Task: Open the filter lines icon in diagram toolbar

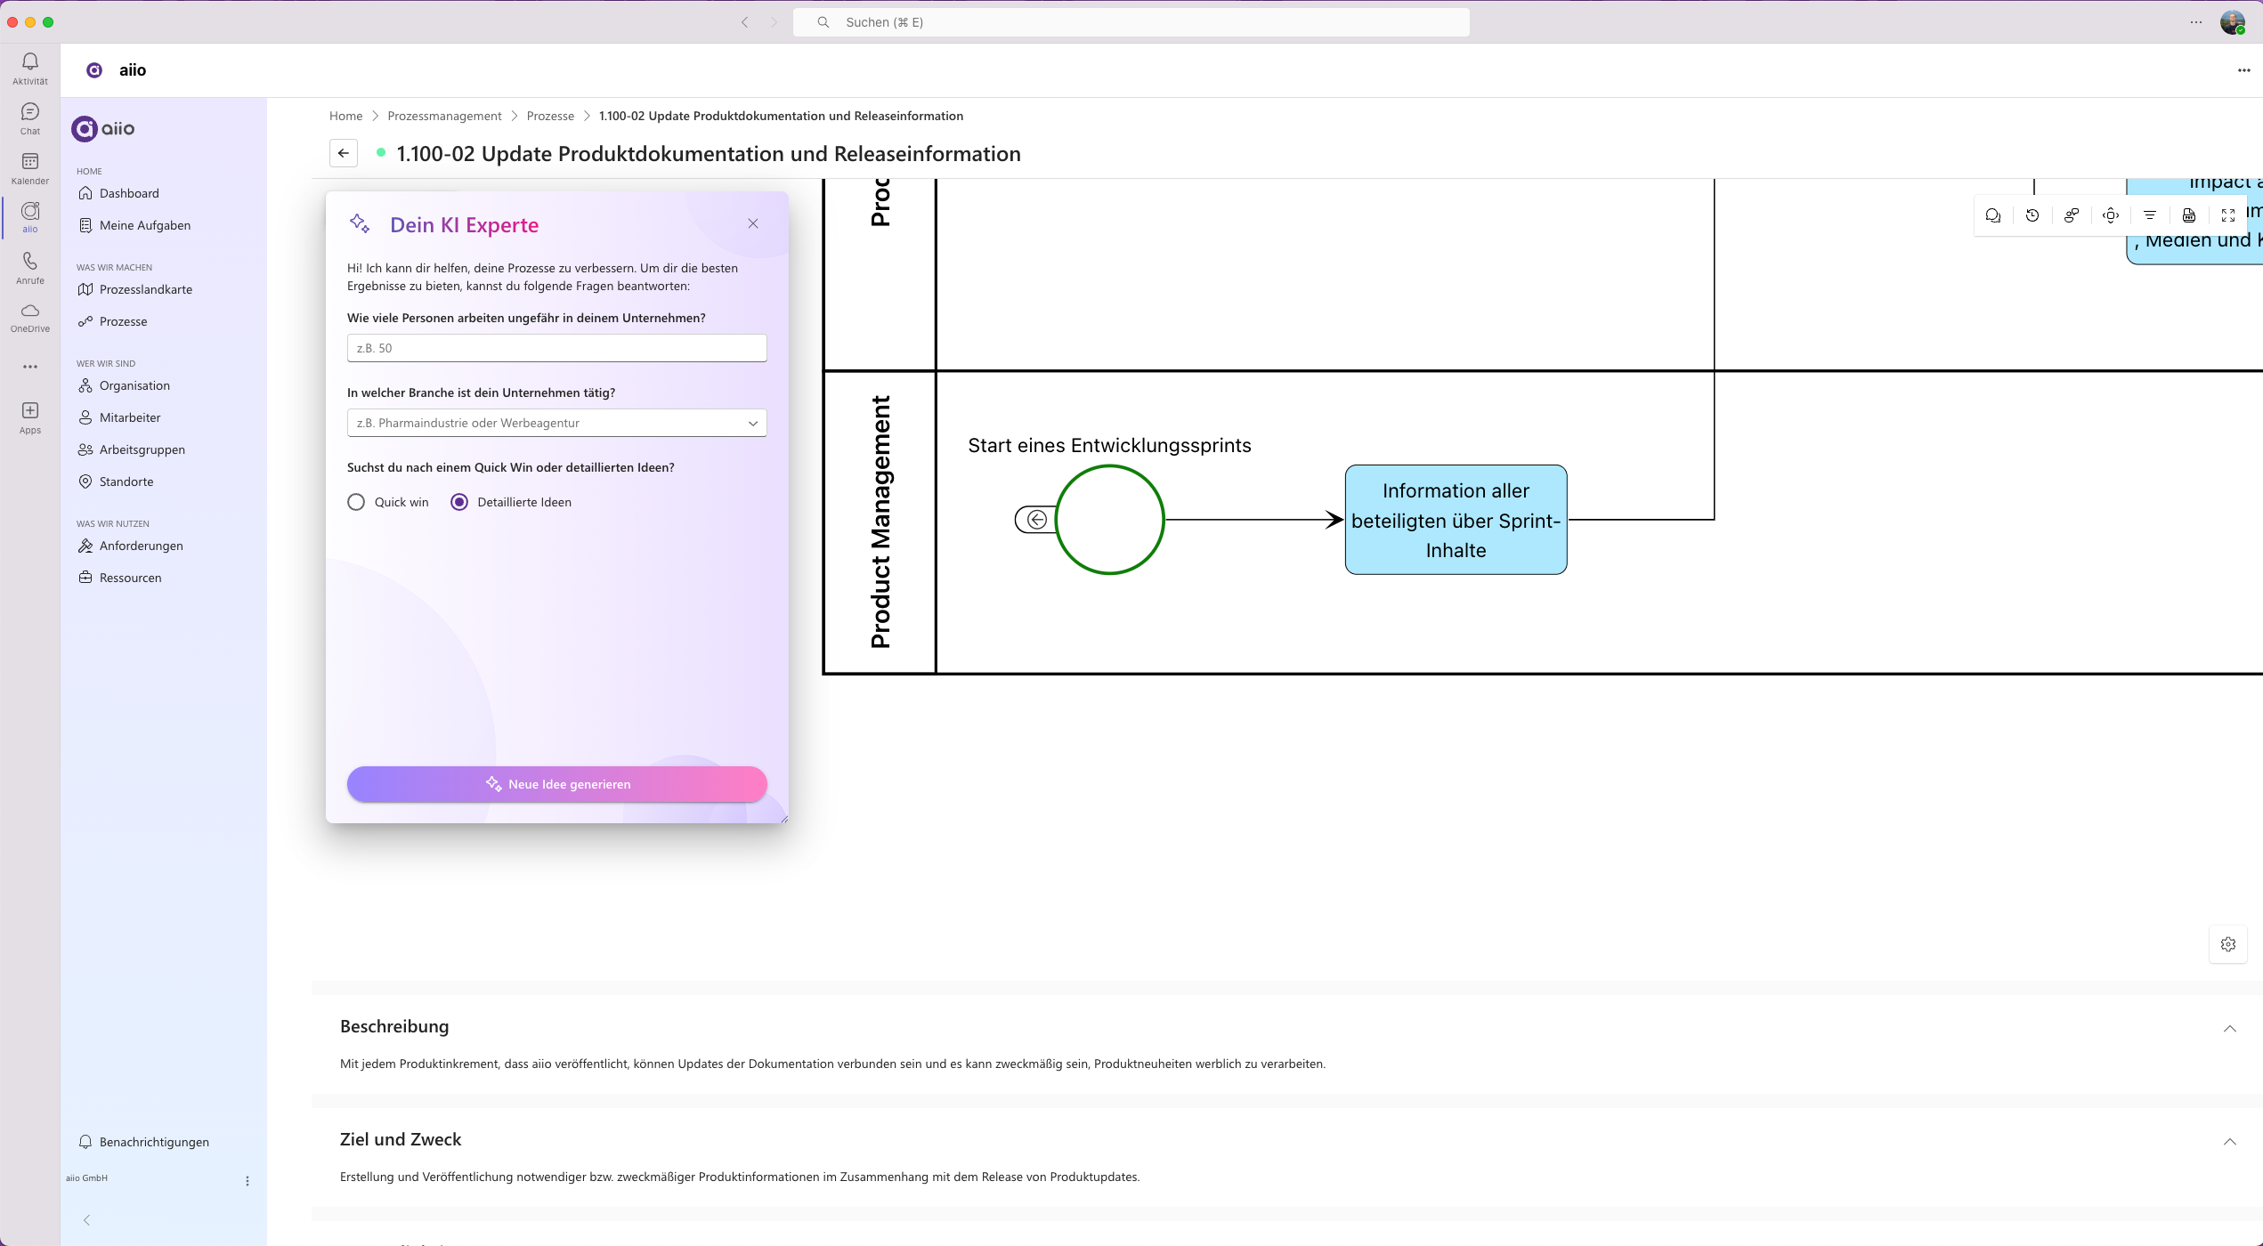Action: coord(2150,215)
